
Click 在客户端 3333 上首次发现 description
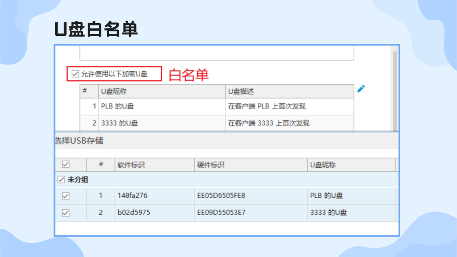(x=269, y=123)
